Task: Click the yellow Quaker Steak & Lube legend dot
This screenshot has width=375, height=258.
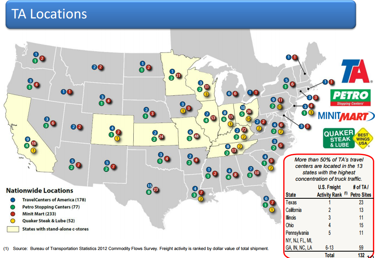Action: (13, 221)
